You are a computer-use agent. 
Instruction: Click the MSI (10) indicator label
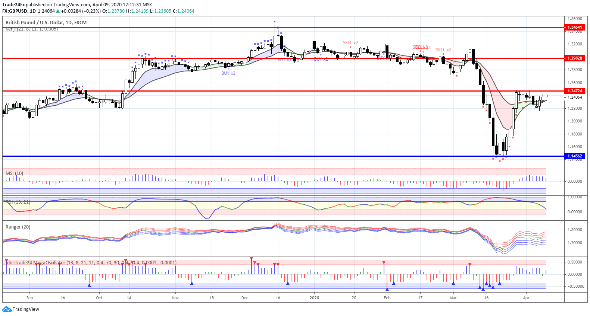click(x=15, y=173)
